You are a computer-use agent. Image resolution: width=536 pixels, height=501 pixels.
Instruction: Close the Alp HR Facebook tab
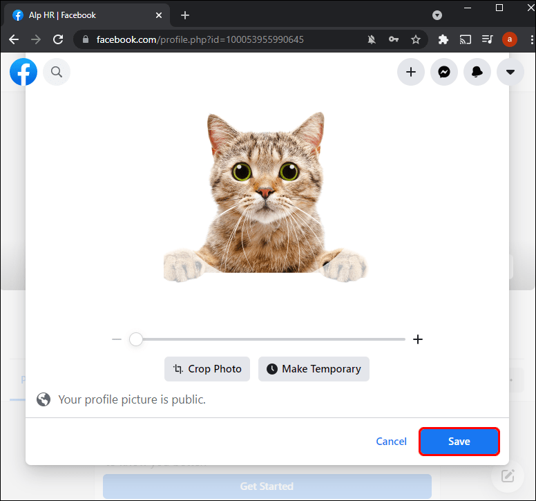(x=159, y=15)
